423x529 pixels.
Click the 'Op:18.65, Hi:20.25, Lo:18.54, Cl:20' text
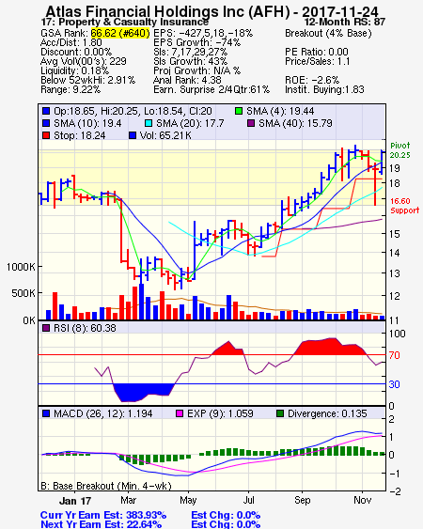coord(133,111)
